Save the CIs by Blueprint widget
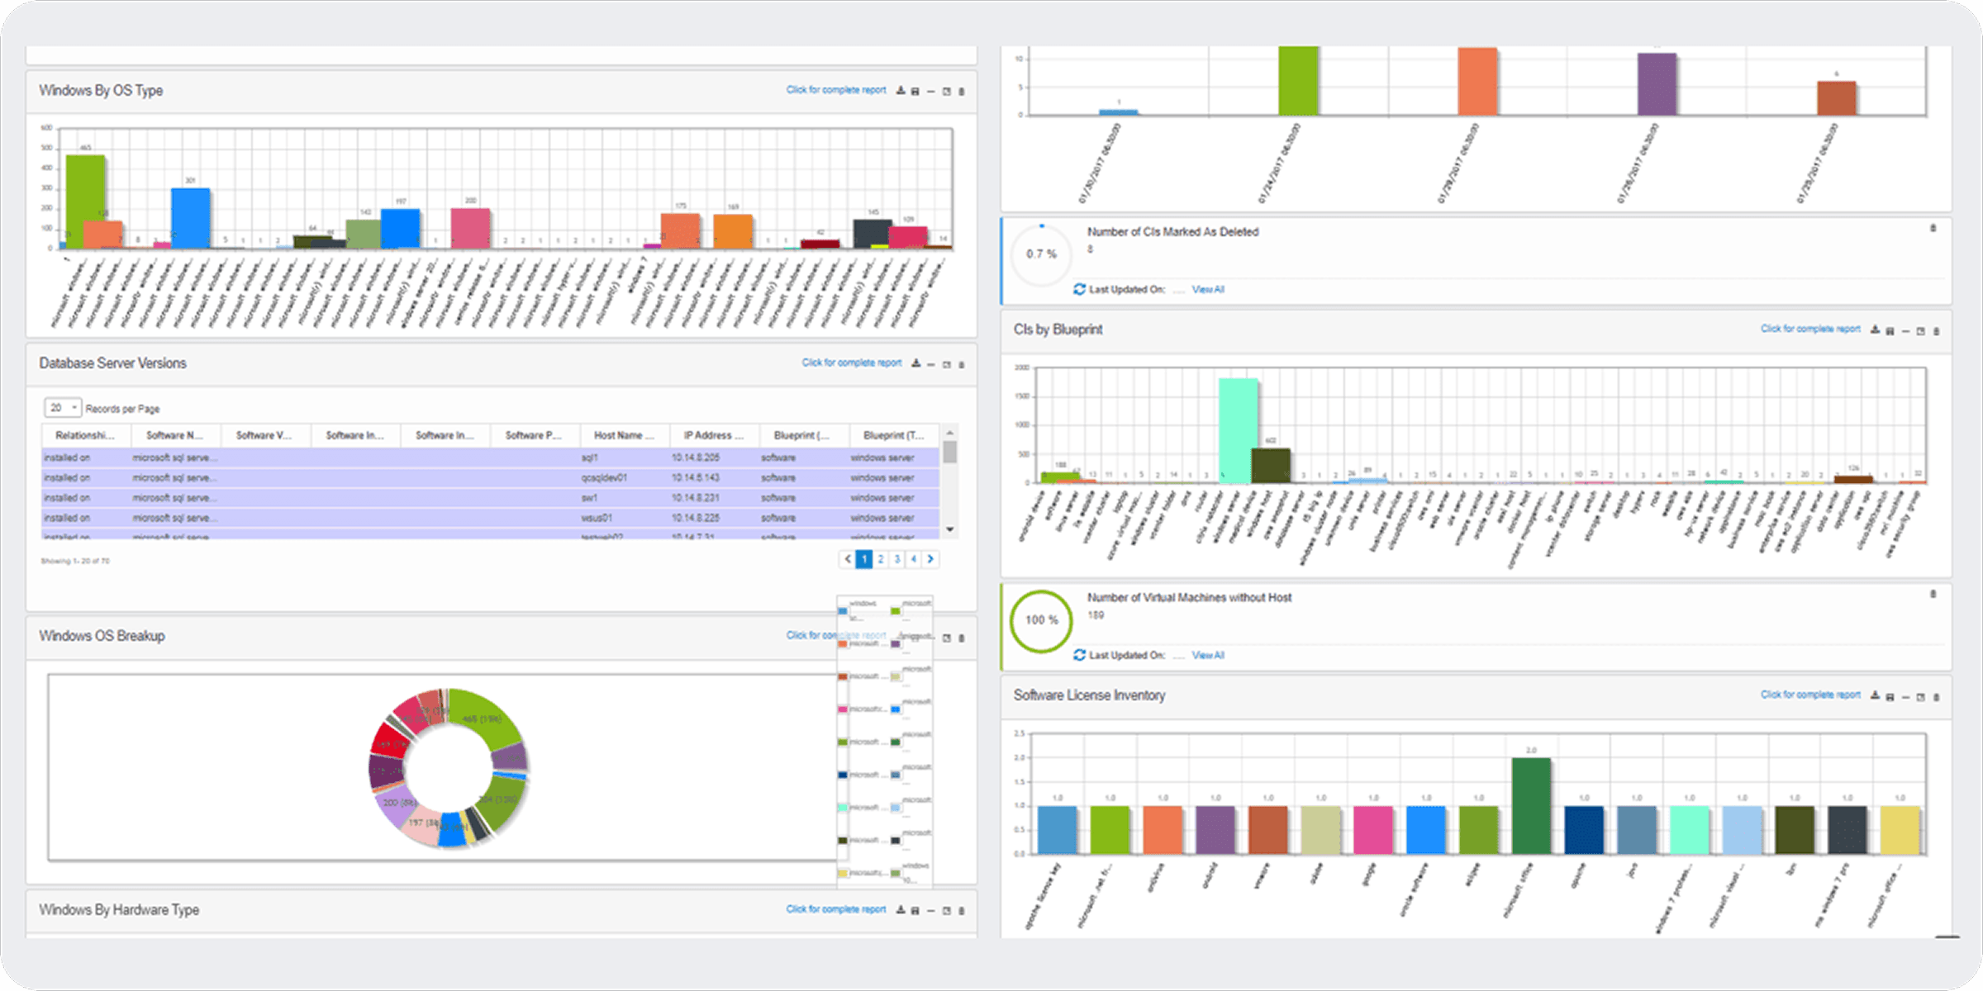 pos(1890,330)
